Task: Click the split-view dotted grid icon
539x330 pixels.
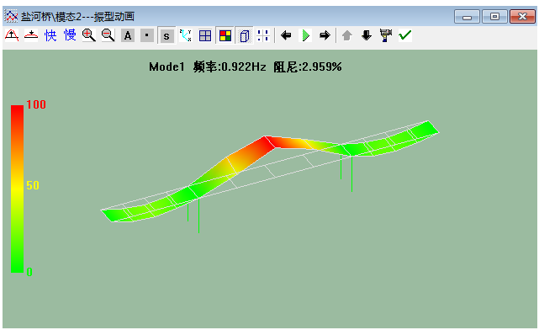Action: tap(263, 35)
